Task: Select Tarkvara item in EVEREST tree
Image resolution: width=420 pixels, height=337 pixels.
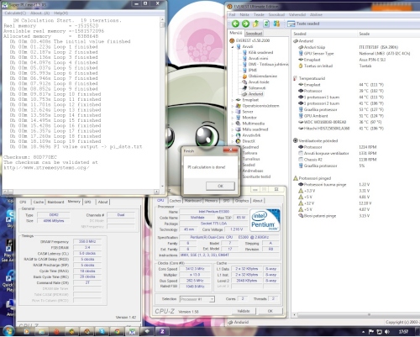Action: [249, 153]
